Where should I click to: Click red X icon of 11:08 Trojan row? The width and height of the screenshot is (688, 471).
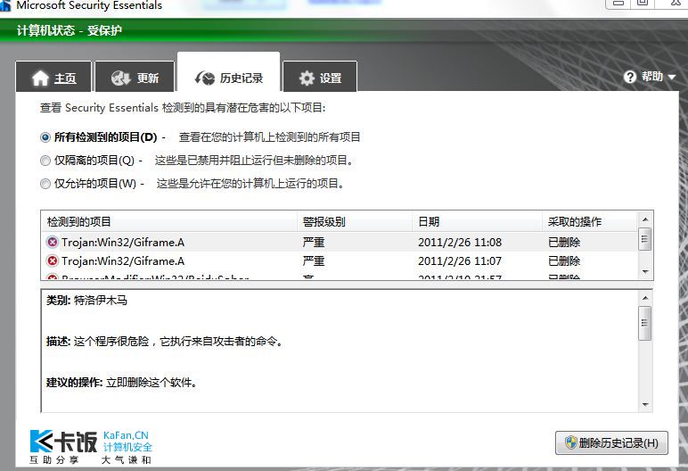point(53,242)
